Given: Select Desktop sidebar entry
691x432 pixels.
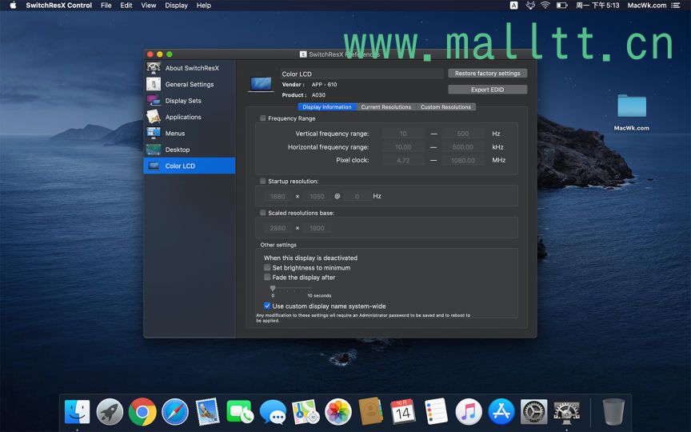Looking at the screenshot, I should 189,150.
